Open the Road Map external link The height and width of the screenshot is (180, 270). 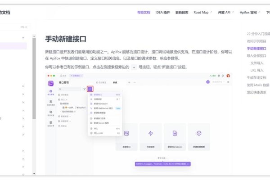coord(202,13)
